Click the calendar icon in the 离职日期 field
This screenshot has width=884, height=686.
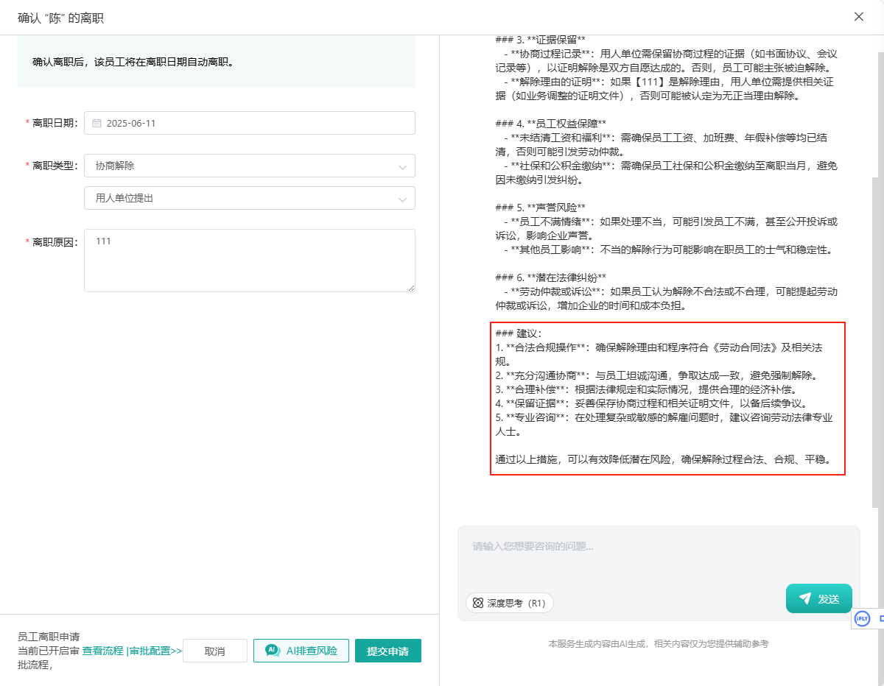point(97,124)
